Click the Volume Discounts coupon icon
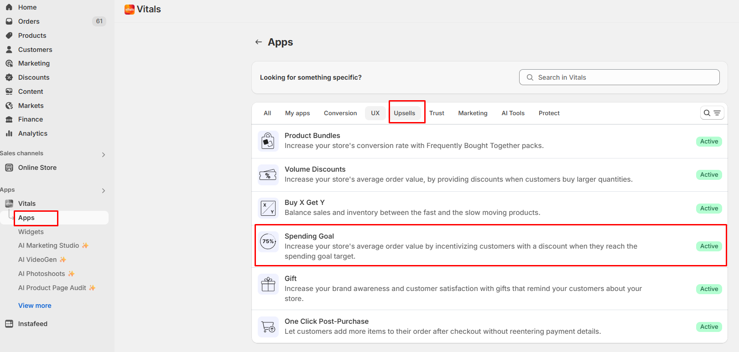Screen dimensions: 739x352 coord(268,175)
